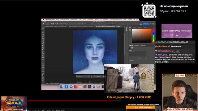Image resolution: width=198 pixels, height=111 pixels.
Task: Choose Intersect with selection mode icon
Action: (x=57, y=24)
